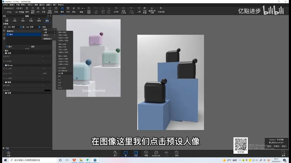Enable the Bloom checkbox
This screenshot has height=163, width=291.
pos(6,65)
